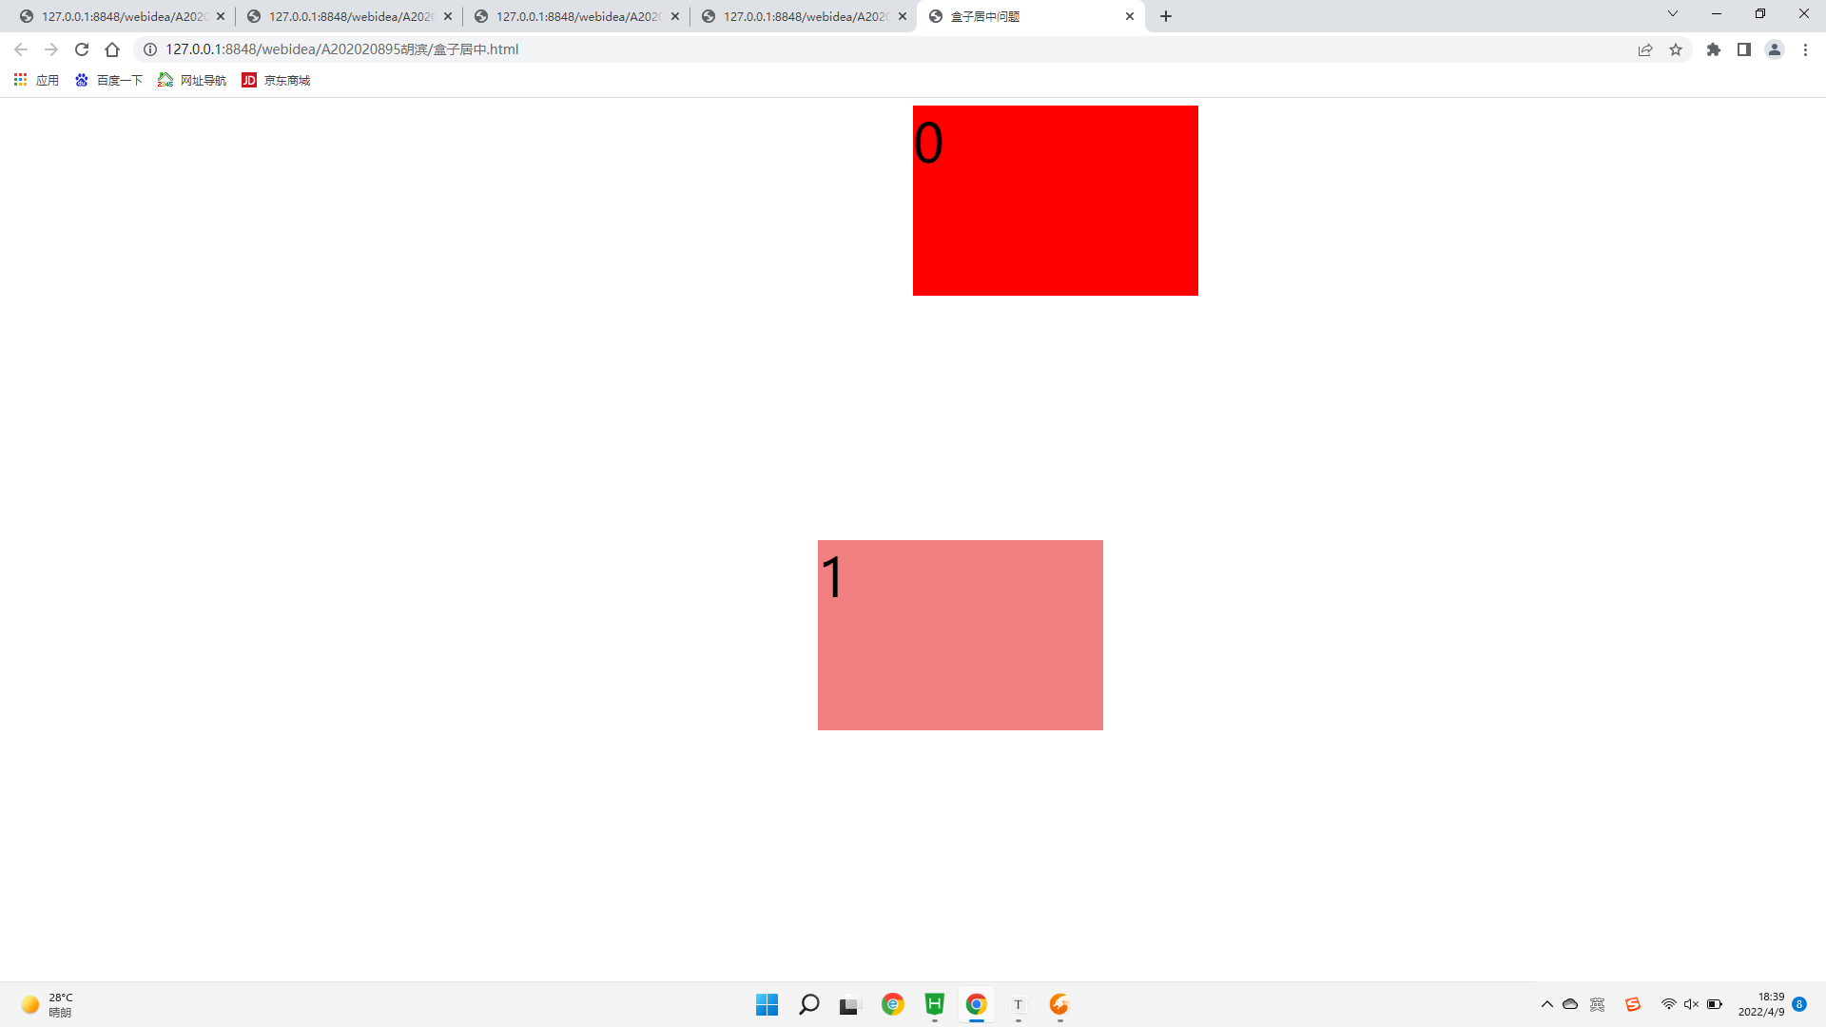The width and height of the screenshot is (1826, 1027).
Task: Bookmark this page with the star icon
Action: point(1676,49)
